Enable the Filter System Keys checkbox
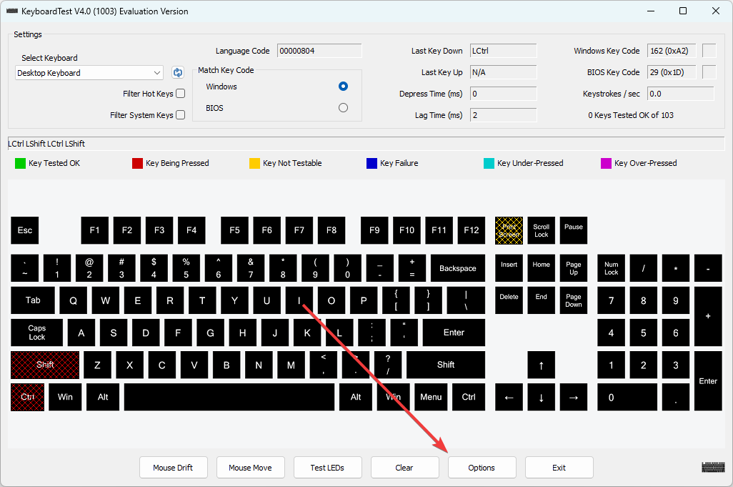The image size is (733, 487). click(180, 114)
